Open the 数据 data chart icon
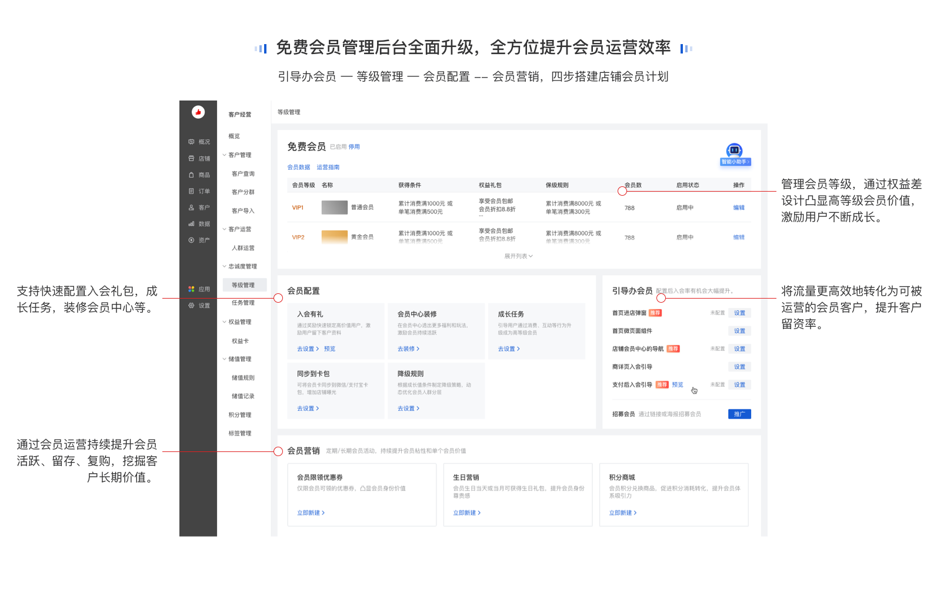The image size is (947, 596). coord(191,224)
